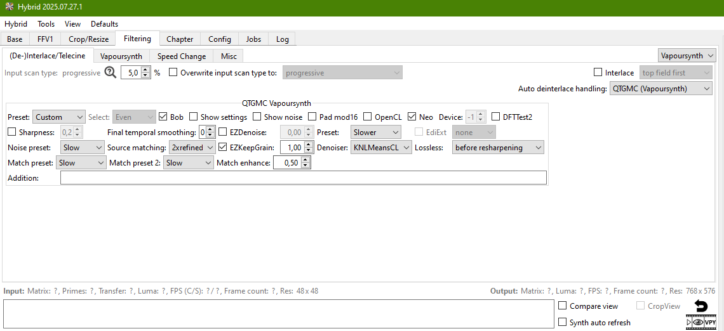
Task: Expand the Auto deinterlace handling dropdown
Action: point(660,89)
